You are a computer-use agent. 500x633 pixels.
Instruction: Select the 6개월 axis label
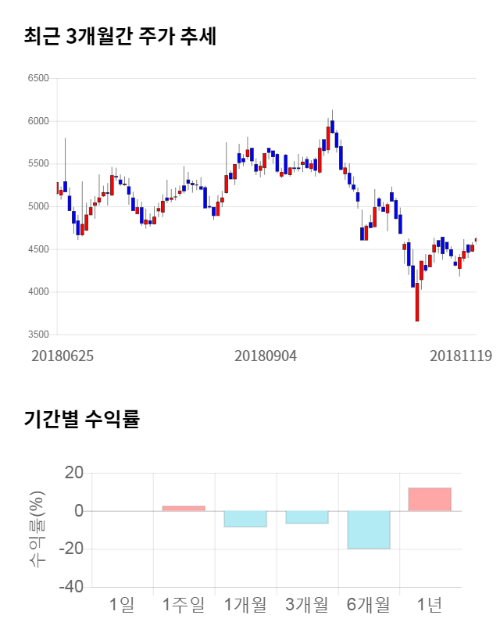[x=369, y=604]
